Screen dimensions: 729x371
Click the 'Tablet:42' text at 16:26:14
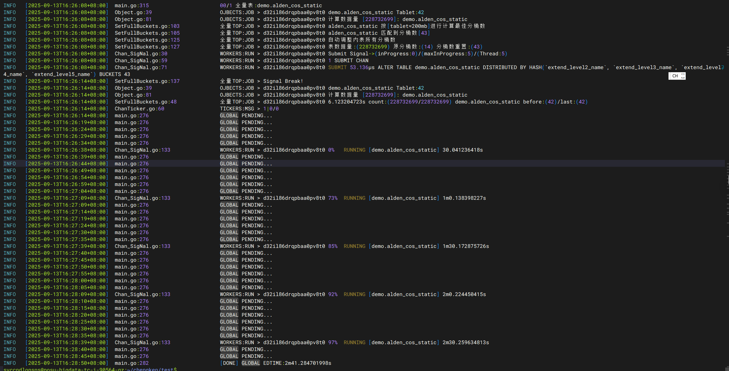[x=410, y=88]
